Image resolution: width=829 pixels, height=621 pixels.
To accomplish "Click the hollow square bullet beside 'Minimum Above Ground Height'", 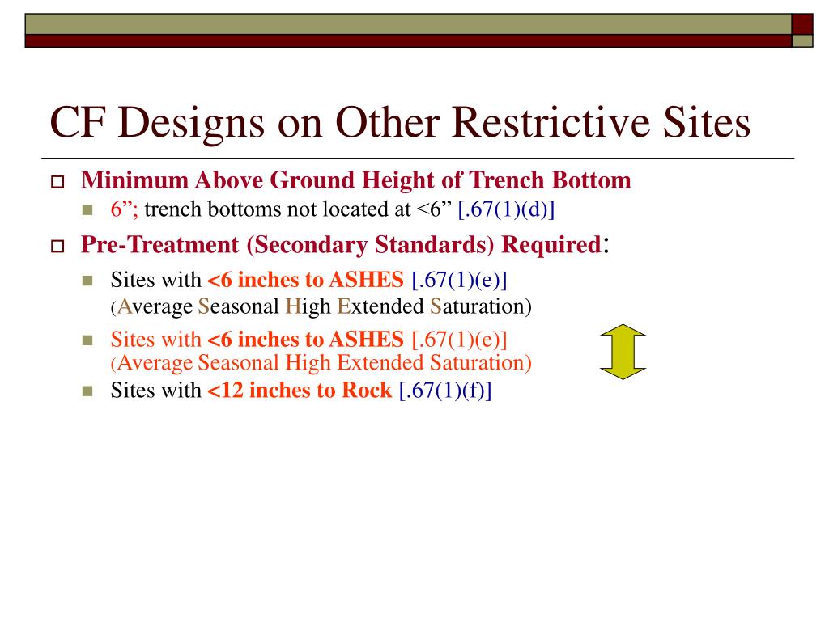I will (x=57, y=182).
